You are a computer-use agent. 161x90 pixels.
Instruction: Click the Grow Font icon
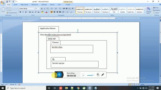[x=42, y=9]
